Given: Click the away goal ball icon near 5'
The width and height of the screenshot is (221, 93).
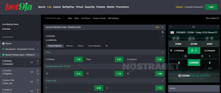Looking at the screenshot, I should (x=202, y=56).
